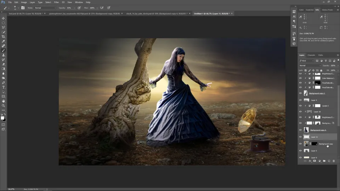The image size is (340, 191).
Task: Select the Eraser tool
Action: click(x=3, y=64)
